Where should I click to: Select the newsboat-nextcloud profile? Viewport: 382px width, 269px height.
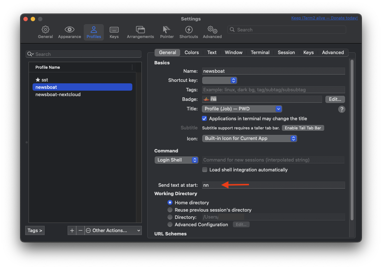[x=82, y=94]
